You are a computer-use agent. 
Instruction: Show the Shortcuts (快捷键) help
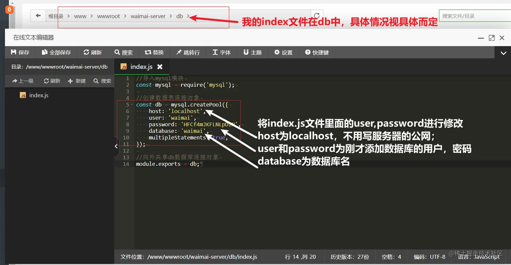pos(317,53)
